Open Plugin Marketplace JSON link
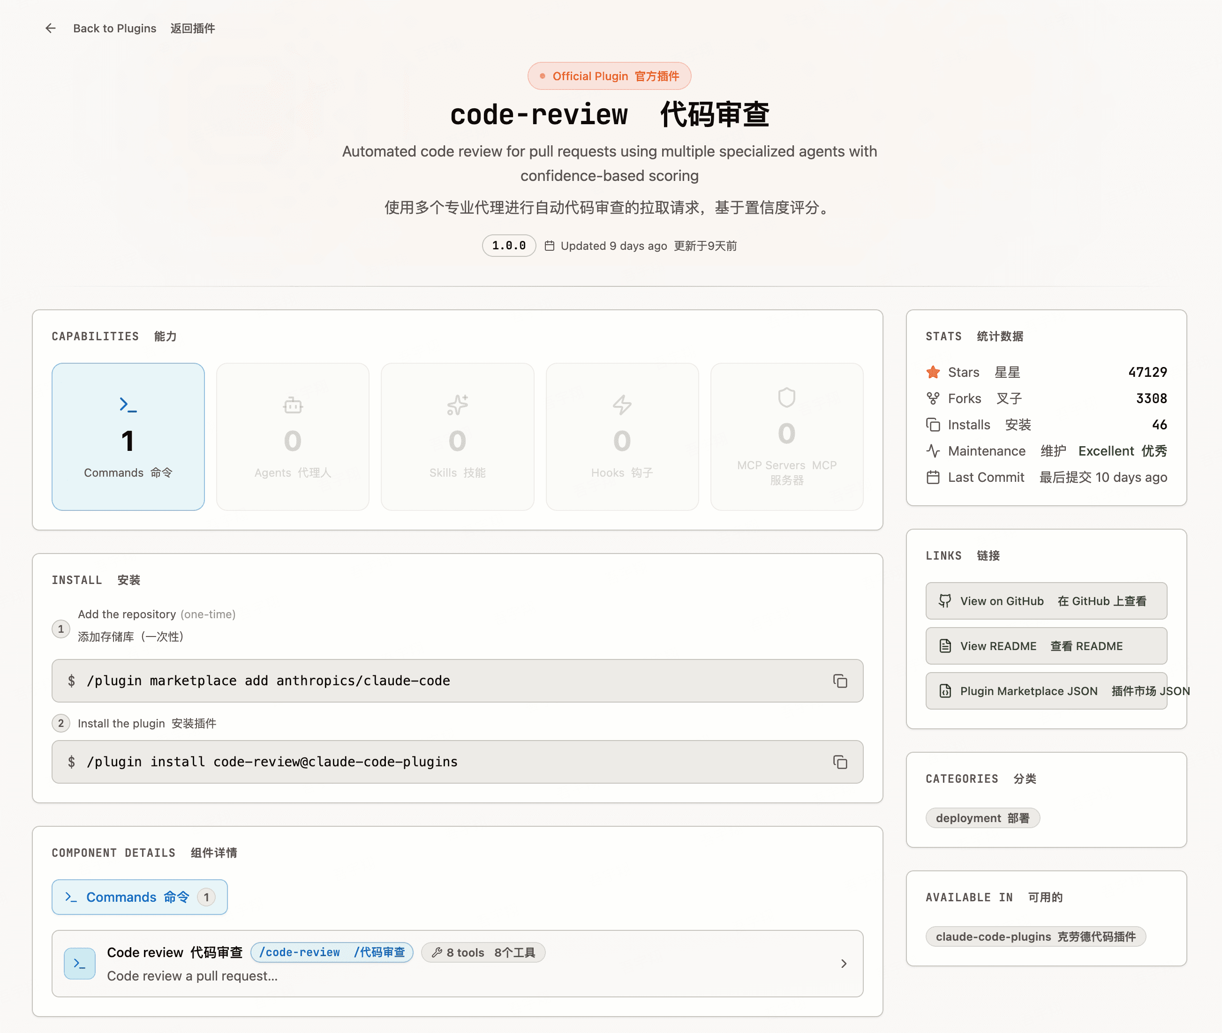The image size is (1222, 1033). (x=1046, y=691)
